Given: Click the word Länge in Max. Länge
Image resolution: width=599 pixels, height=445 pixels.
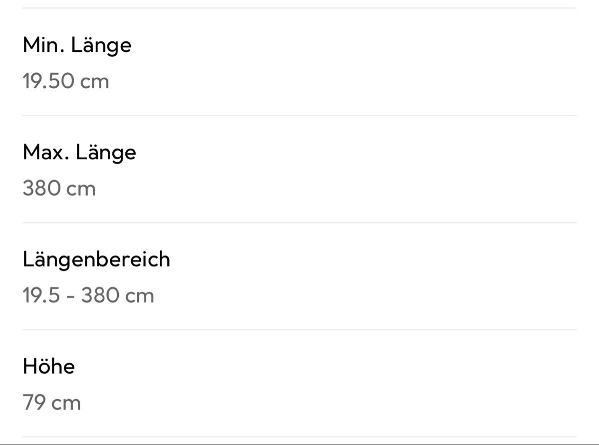Looking at the screenshot, I should pos(106,153).
